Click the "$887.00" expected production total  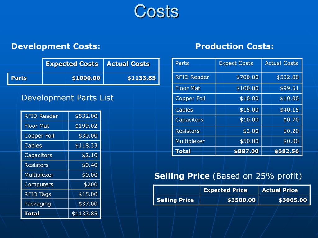pos(246,151)
